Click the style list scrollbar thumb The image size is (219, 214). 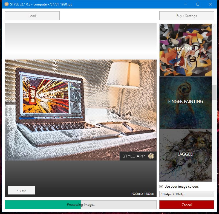point(214,92)
